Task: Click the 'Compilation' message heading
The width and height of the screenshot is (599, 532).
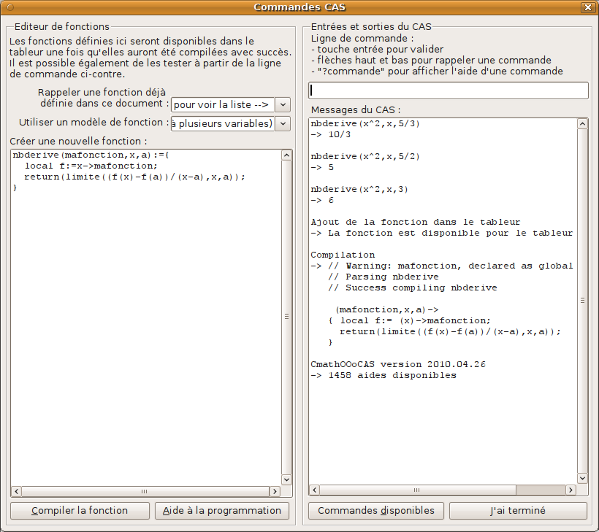Action: [x=343, y=255]
